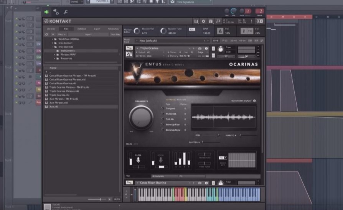Collapse the ww-ocarinas folder
Image resolution: width=343 pixels, height=210 pixels.
52,47
